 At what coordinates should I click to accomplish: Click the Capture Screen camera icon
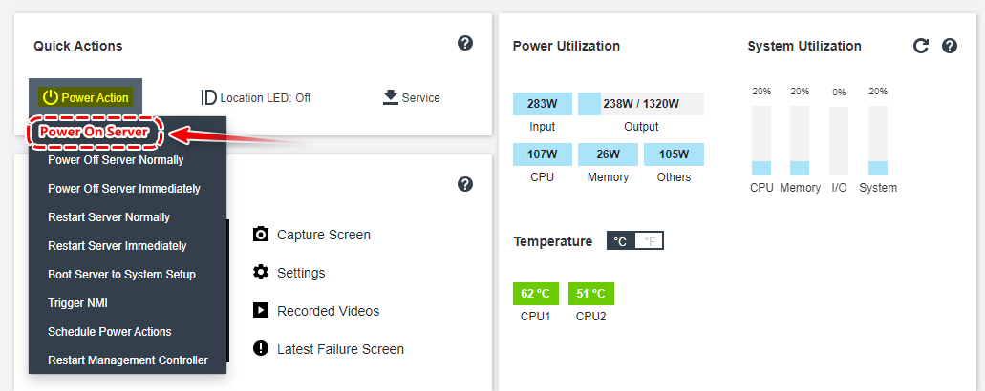(x=261, y=235)
